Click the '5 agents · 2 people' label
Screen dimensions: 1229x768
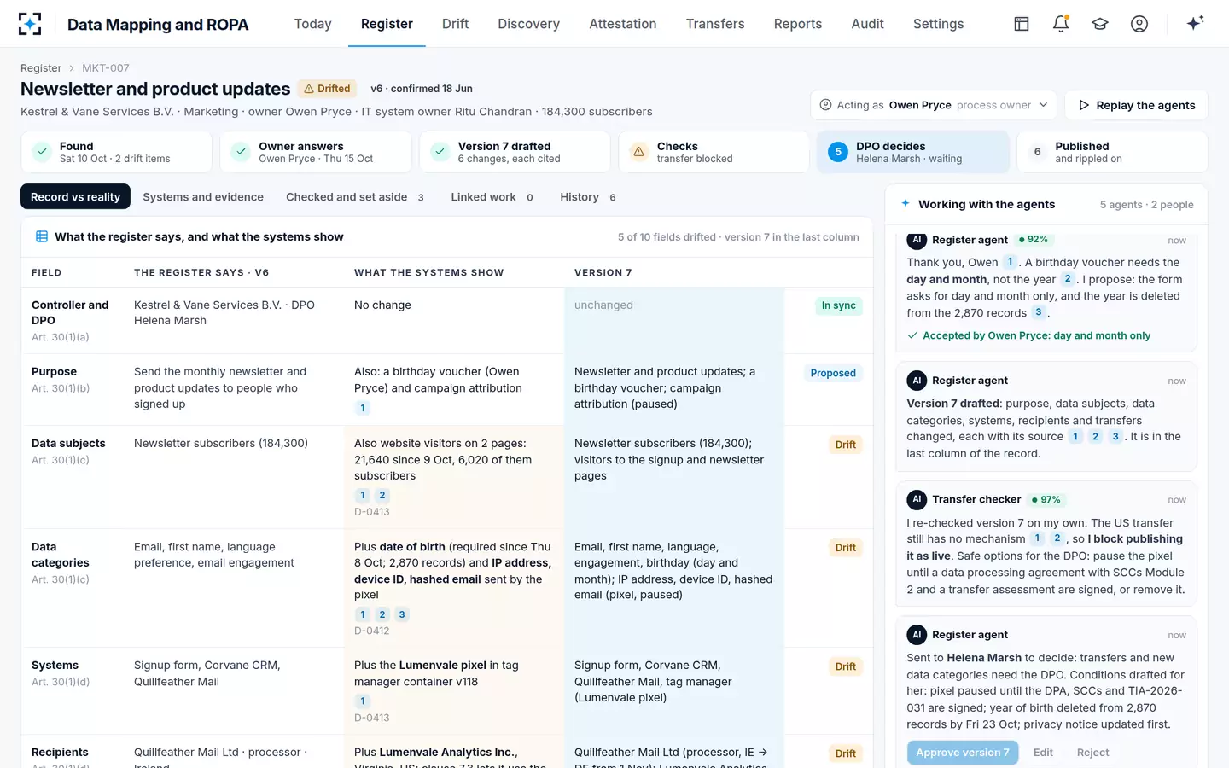[1146, 205]
